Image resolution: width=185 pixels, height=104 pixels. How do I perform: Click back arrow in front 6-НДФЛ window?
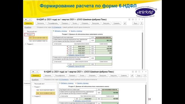pos(33,72)
